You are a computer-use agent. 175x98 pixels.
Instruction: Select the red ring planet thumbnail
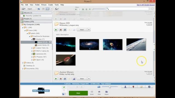[x=66, y=60]
